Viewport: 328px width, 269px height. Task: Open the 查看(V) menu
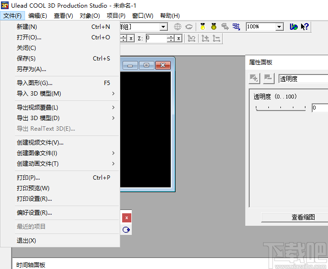[x=63, y=16]
